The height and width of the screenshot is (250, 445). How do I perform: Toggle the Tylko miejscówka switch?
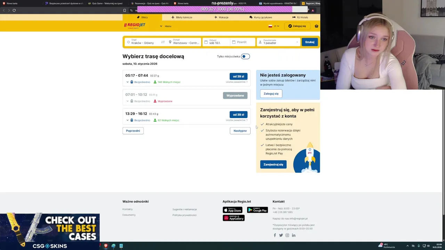(x=245, y=57)
